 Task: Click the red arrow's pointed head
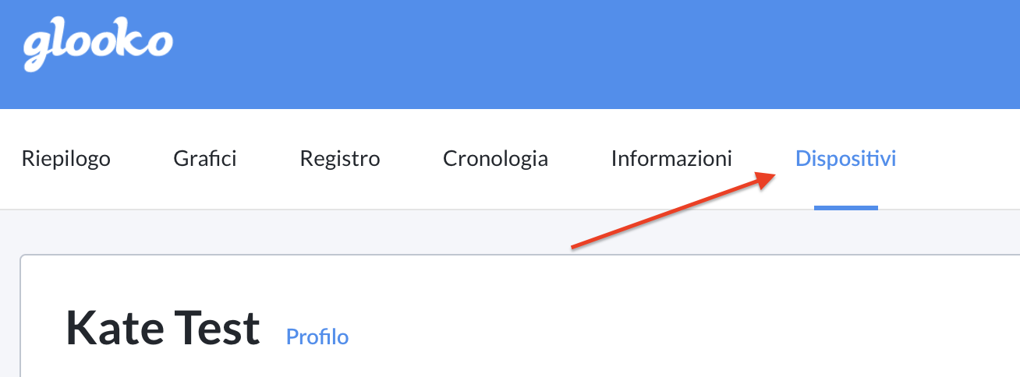pyautogui.click(x=768, y=178)
